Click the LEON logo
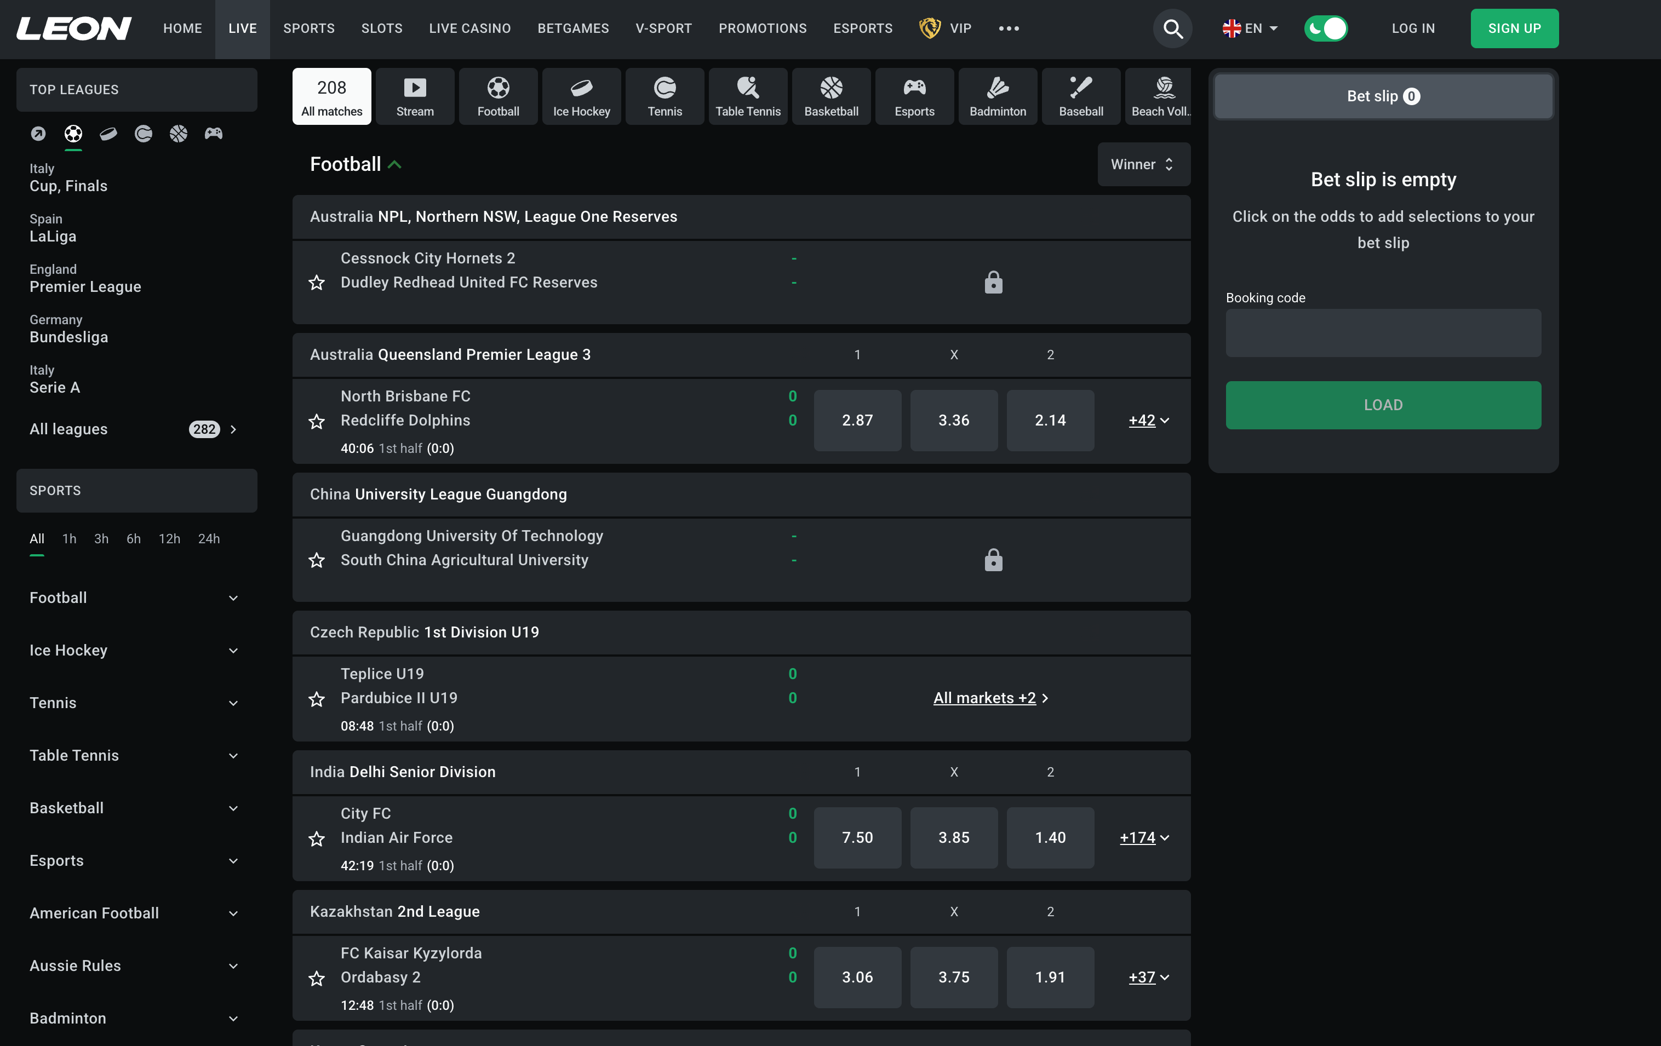The image size is (1661, 1046). click(74, 28)
